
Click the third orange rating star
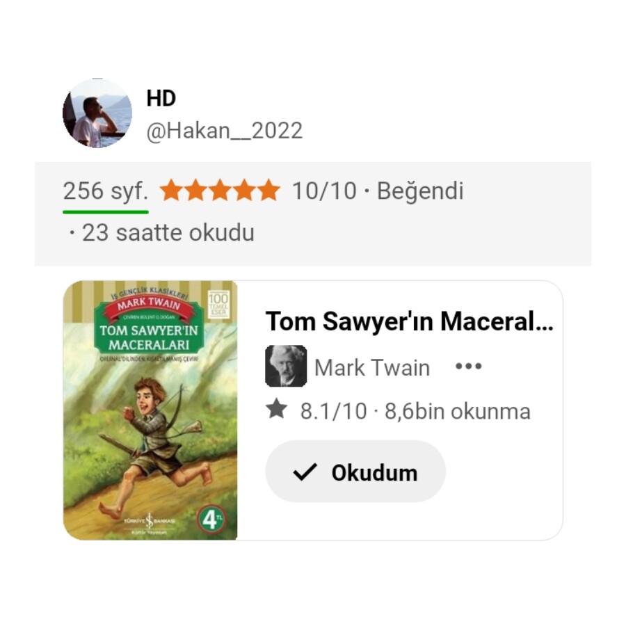coord(220,190)
